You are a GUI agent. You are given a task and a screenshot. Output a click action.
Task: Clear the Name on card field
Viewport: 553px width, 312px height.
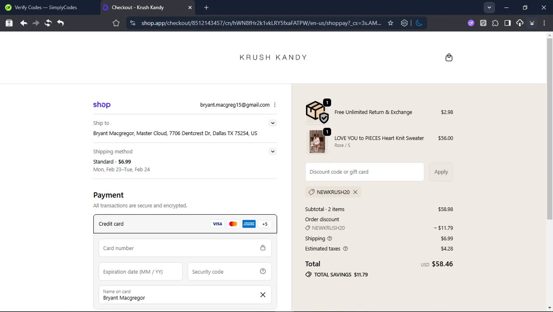(x=263, y=295)
